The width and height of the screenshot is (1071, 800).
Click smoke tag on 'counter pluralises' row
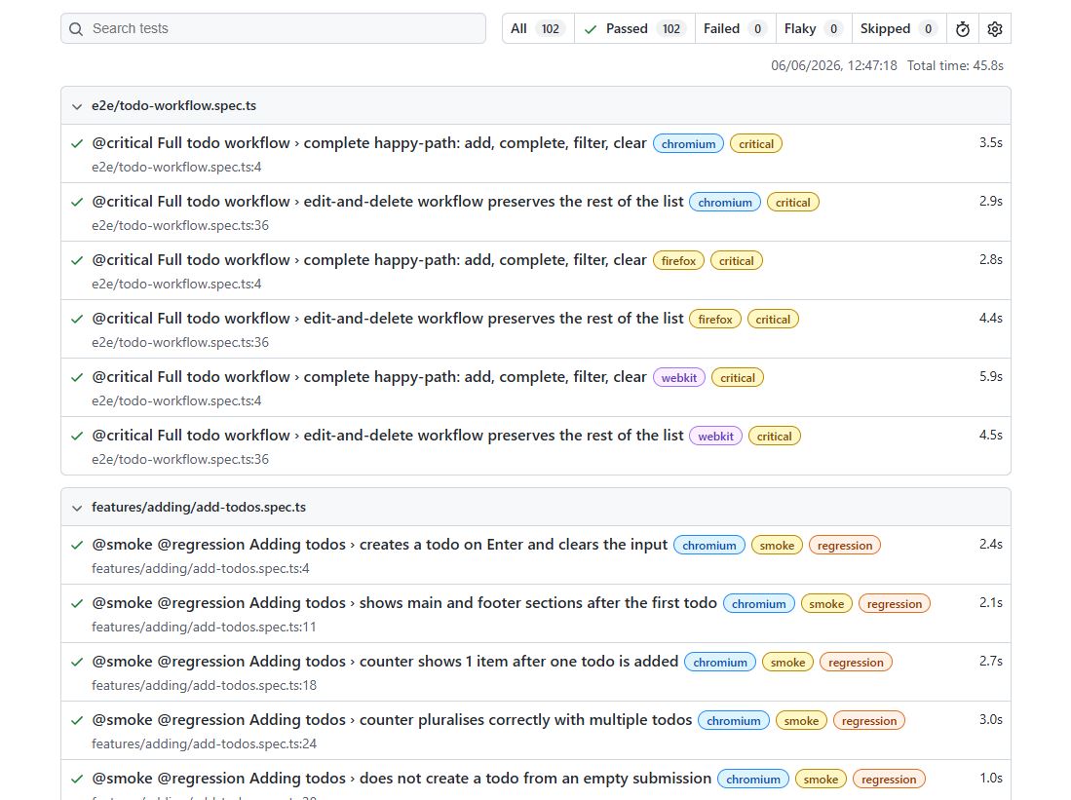coord(801,721)
